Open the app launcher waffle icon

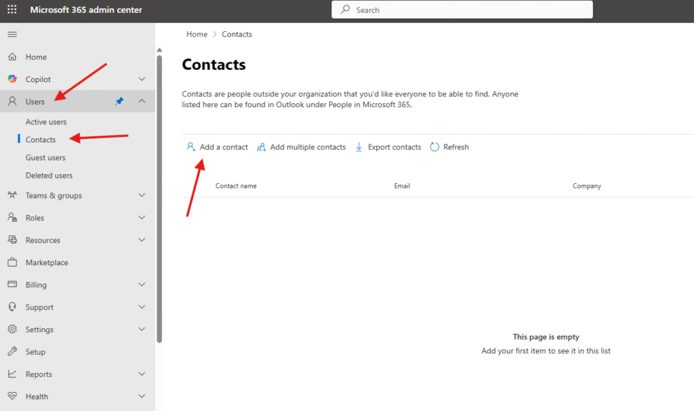coord(12,10)
